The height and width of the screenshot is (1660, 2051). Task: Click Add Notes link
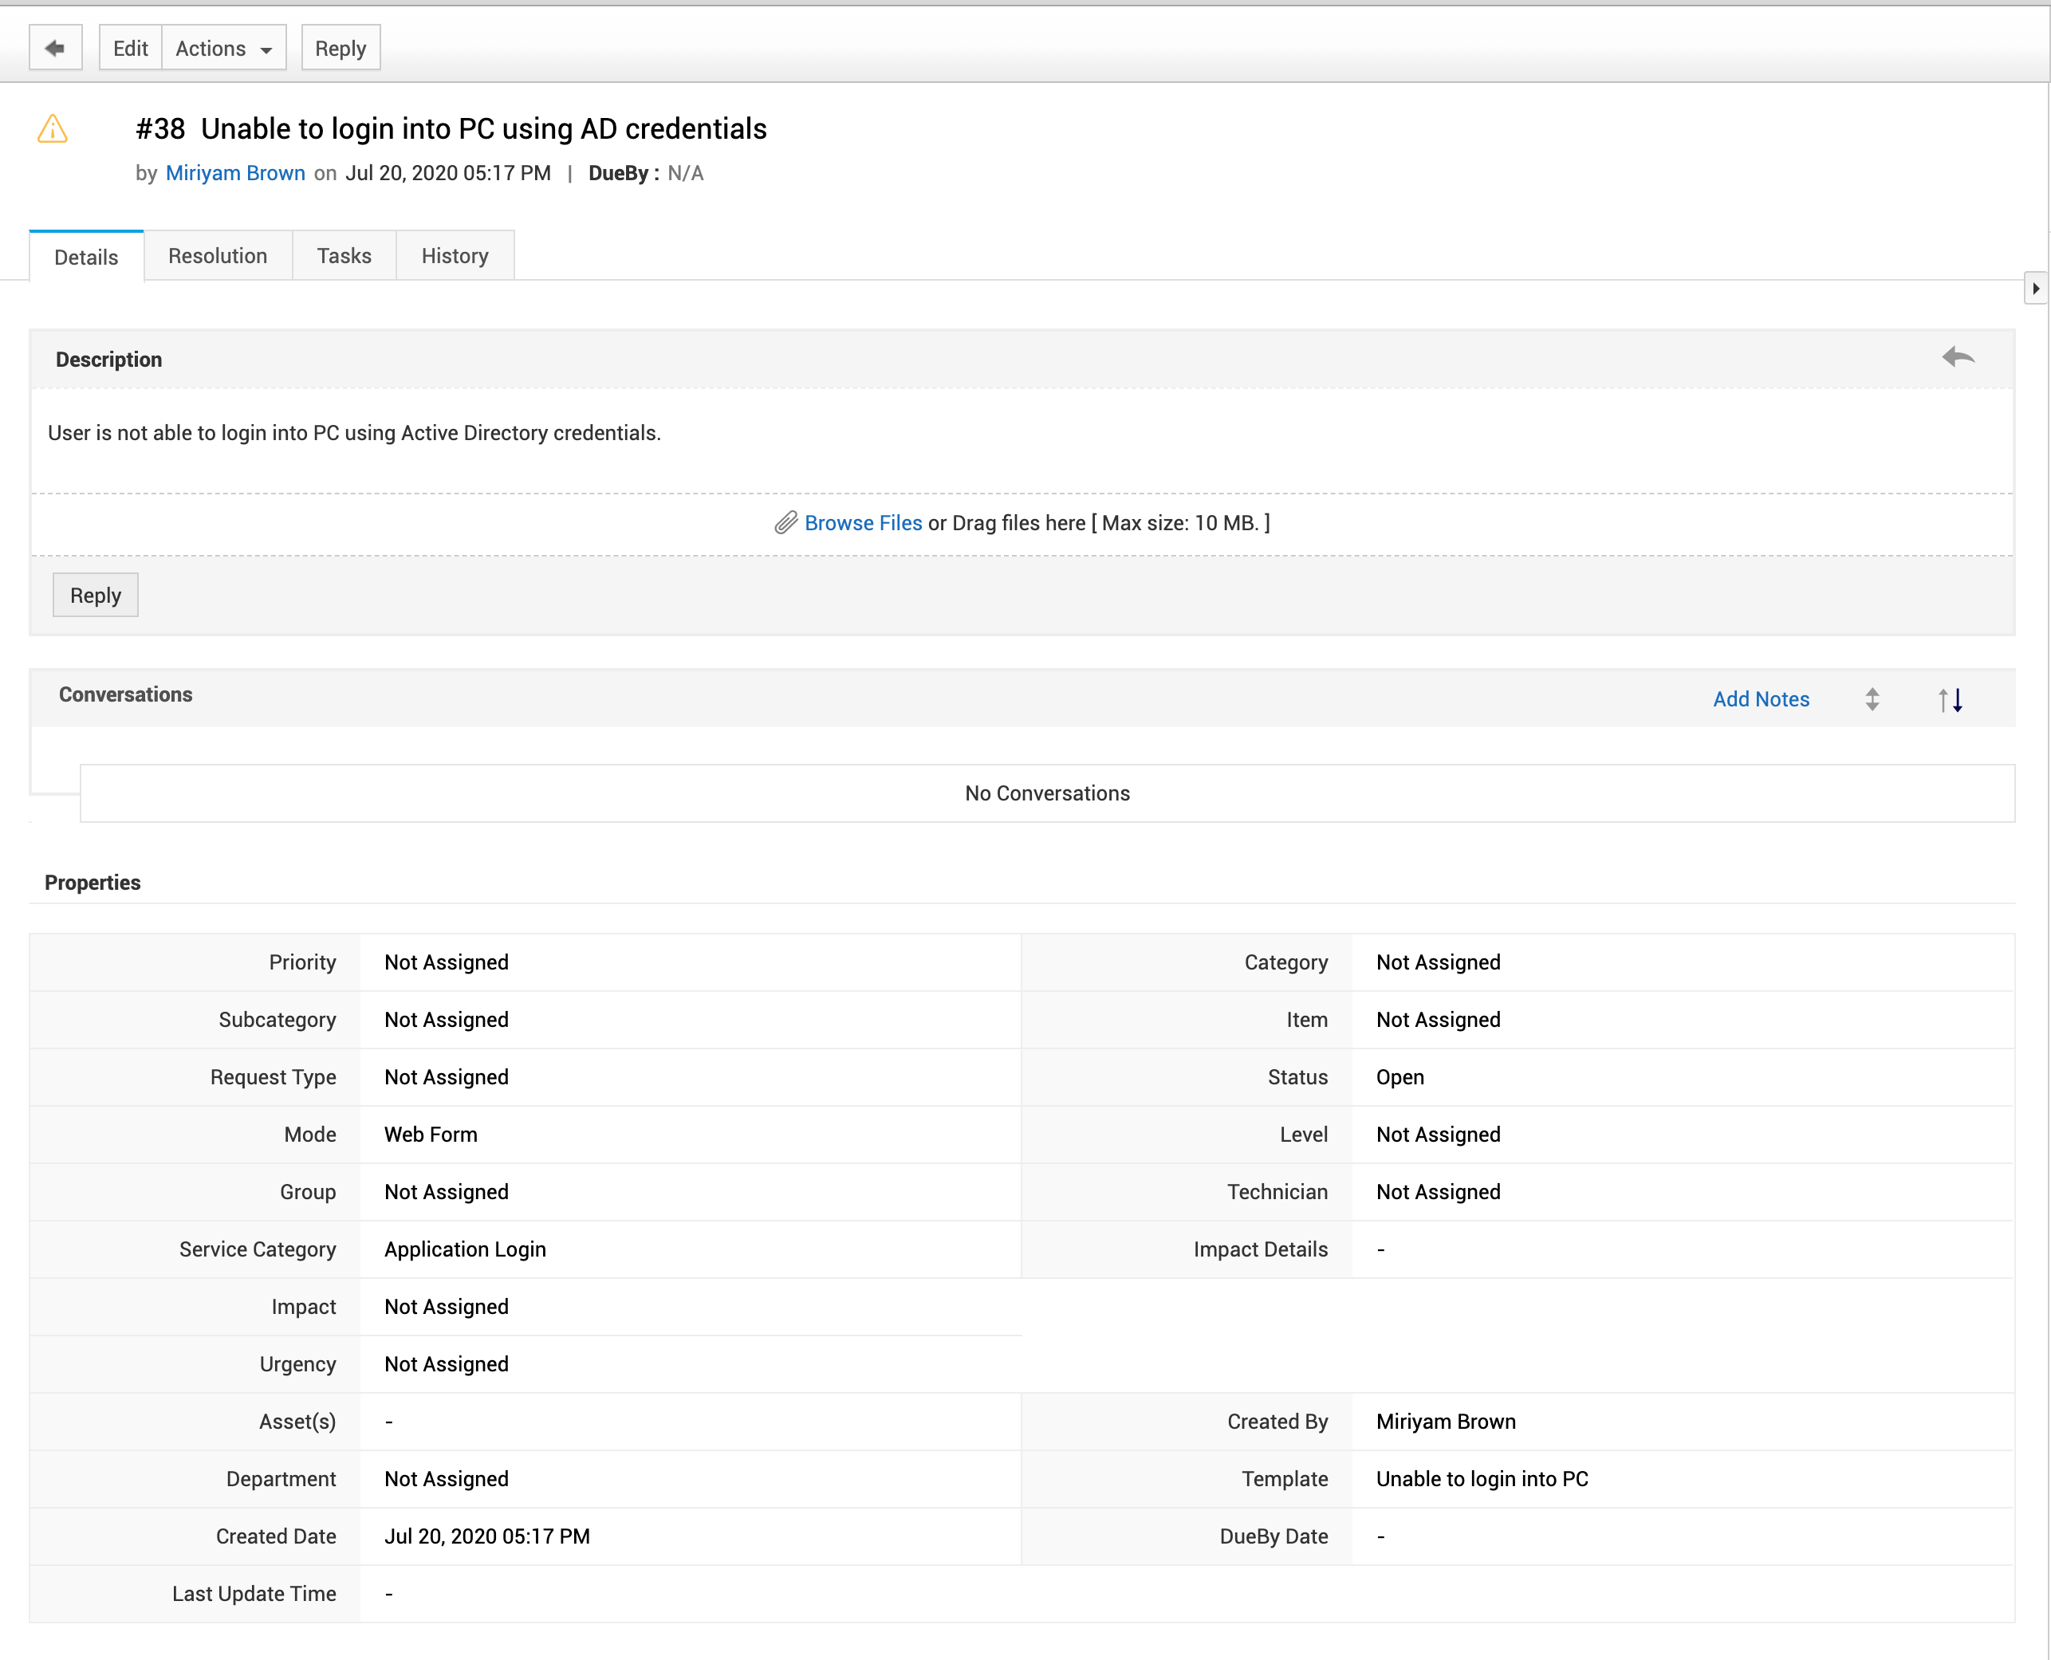(1760, 699)
